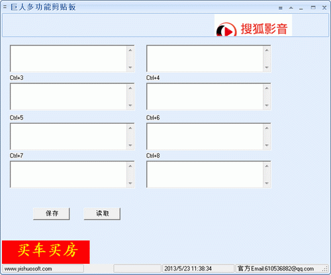Click the red buy car buy house banner
Screen dimensions: 331x275
[x=46, y=252]
